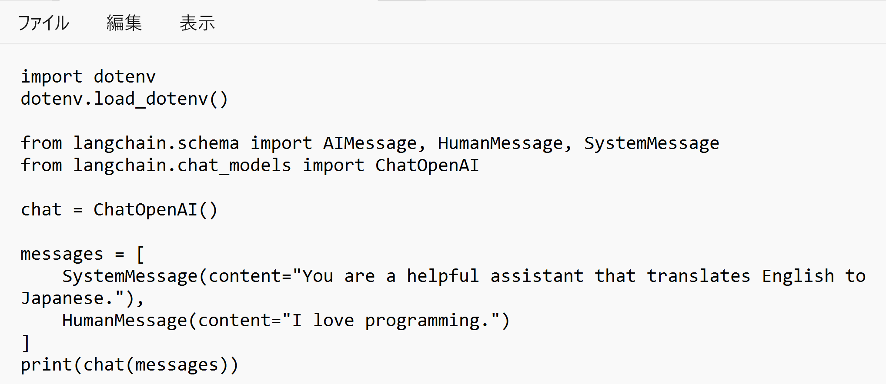This screenshot has height=384, width=886.
Task: Place cursor on the "import dotenv" line
Action: coord(88,77)
